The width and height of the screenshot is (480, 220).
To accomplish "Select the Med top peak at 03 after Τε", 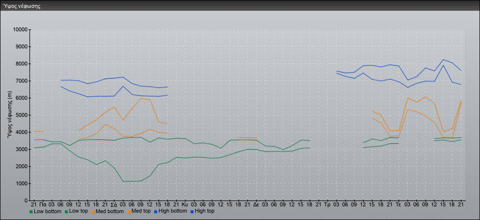I will pyautogui.click(x=407, y=98).
